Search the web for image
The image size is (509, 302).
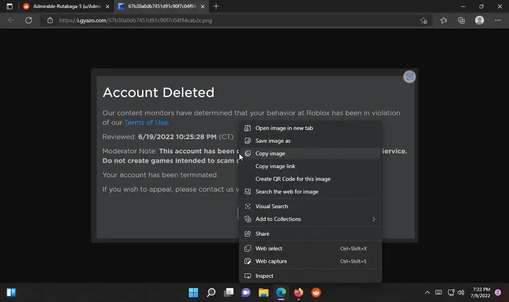pos(310,192)
